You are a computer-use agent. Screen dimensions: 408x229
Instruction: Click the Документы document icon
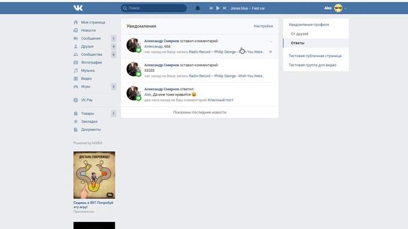[x=76, y=130]
